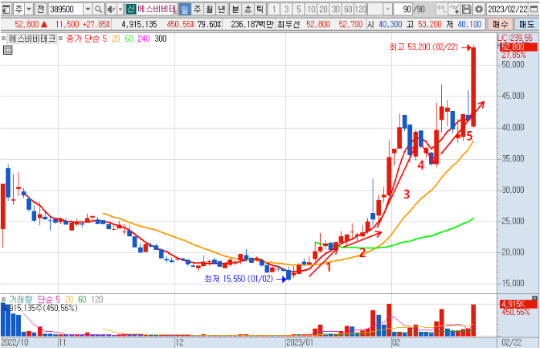The image size is (540, 348).
Task: Click the panel layout icon at toolbar start
Action: (6, 9)
